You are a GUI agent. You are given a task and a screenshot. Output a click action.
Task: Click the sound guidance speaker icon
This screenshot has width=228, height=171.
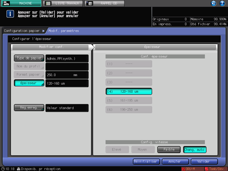pos(213,3)
